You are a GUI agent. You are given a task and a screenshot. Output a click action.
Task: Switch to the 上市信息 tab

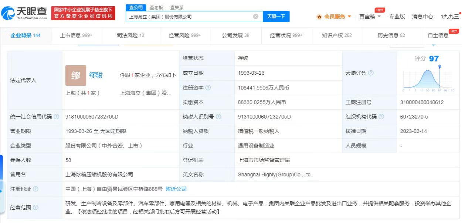tap(76, 35)
